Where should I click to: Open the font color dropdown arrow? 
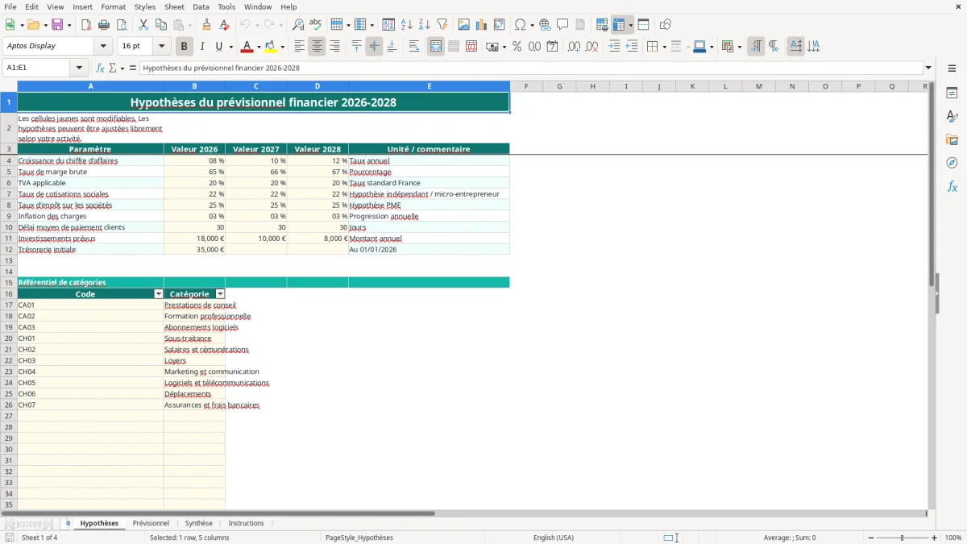(x=259, y=47)
